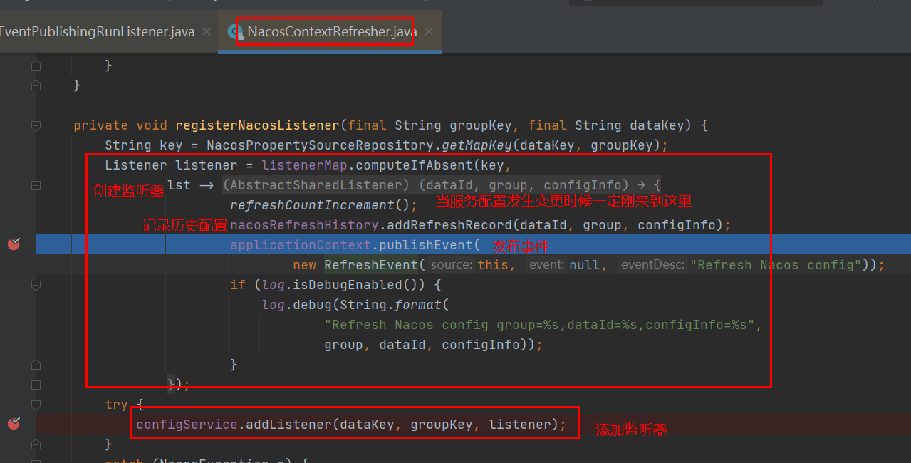This screenshot has height=463, width=911.
Task: Click the NacosPropertySourceRepository class reference
Action: [x=321, y=145]
